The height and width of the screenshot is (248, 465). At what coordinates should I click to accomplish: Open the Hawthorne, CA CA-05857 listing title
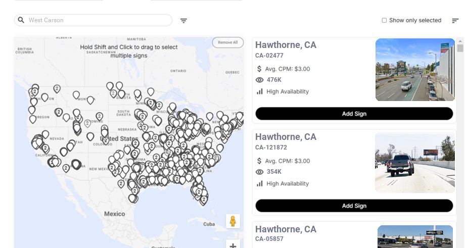[286, 229]
